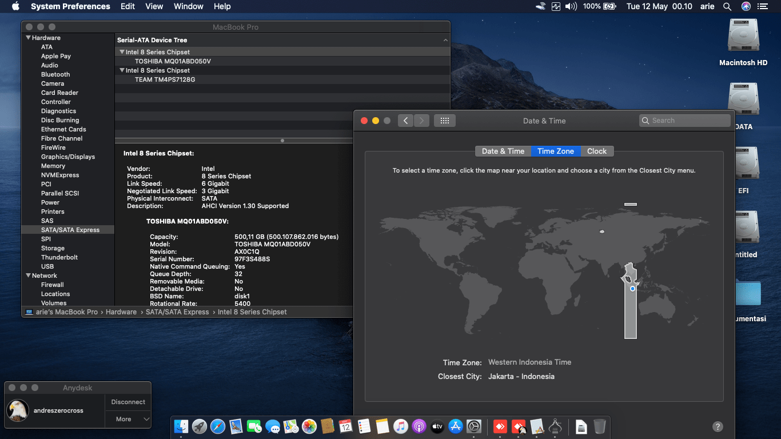Select TEAM TM4PS7128G in the device tree
The image size is (781, 439).
click(165, 79)
